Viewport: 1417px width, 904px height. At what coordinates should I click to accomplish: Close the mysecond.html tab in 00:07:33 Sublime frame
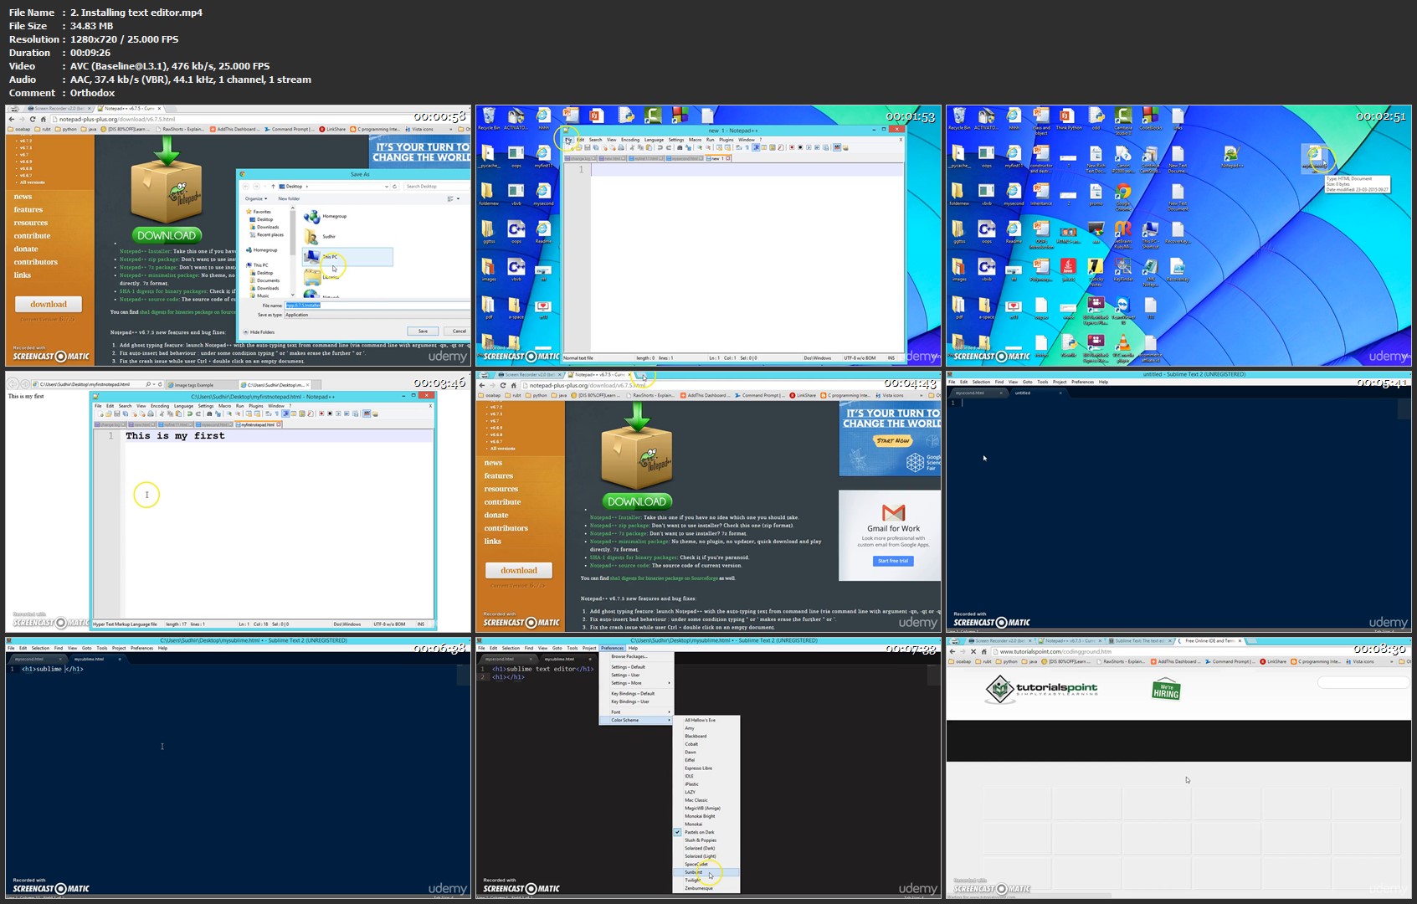tap(531, 659)
